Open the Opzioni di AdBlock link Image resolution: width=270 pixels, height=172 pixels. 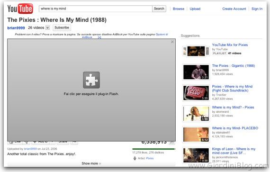click(x=162, y=35)
